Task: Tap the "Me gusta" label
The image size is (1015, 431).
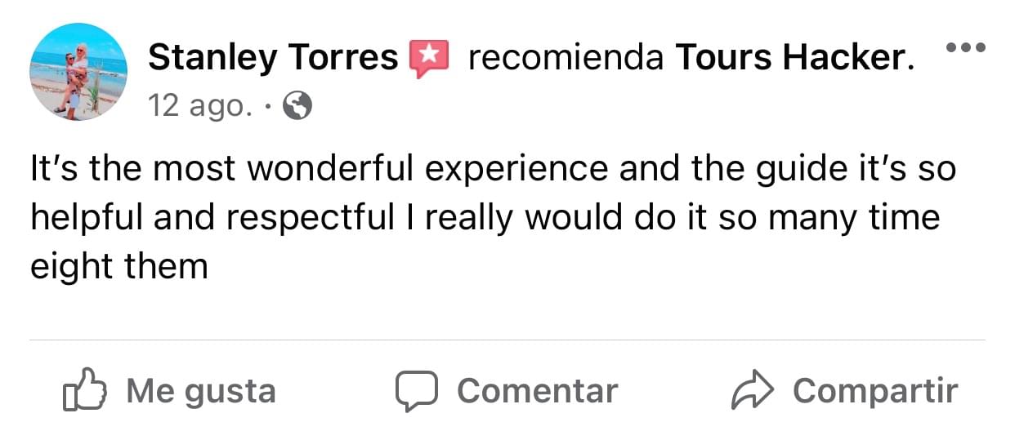Action: 200,391
